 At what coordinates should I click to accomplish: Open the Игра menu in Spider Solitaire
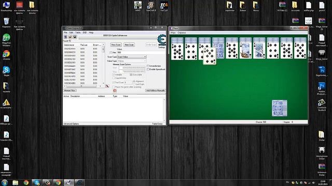point(173,33)
